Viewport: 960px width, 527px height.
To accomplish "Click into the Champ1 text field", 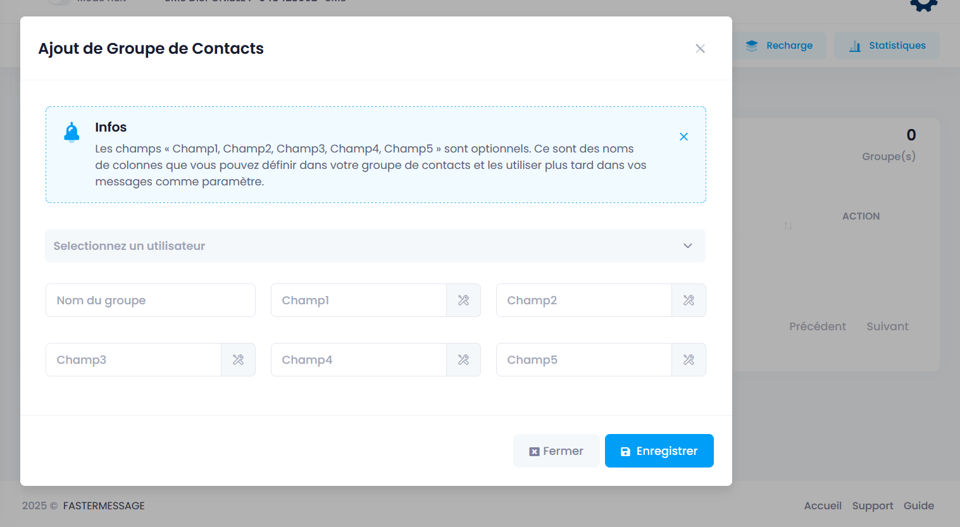I will (358, 301).
